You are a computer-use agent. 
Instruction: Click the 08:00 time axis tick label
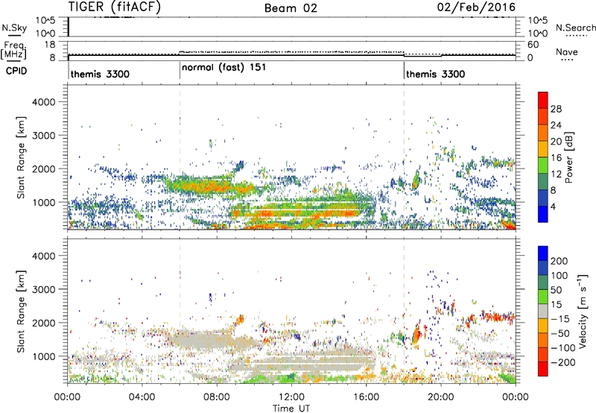(x=217, y=397)
